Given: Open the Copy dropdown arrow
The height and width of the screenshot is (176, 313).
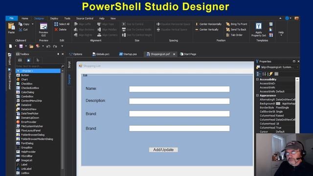Looking at the screenshot, I should (33, 24).
